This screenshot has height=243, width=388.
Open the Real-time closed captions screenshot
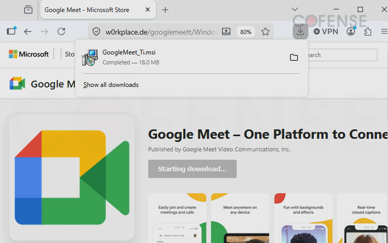[362, 218]
